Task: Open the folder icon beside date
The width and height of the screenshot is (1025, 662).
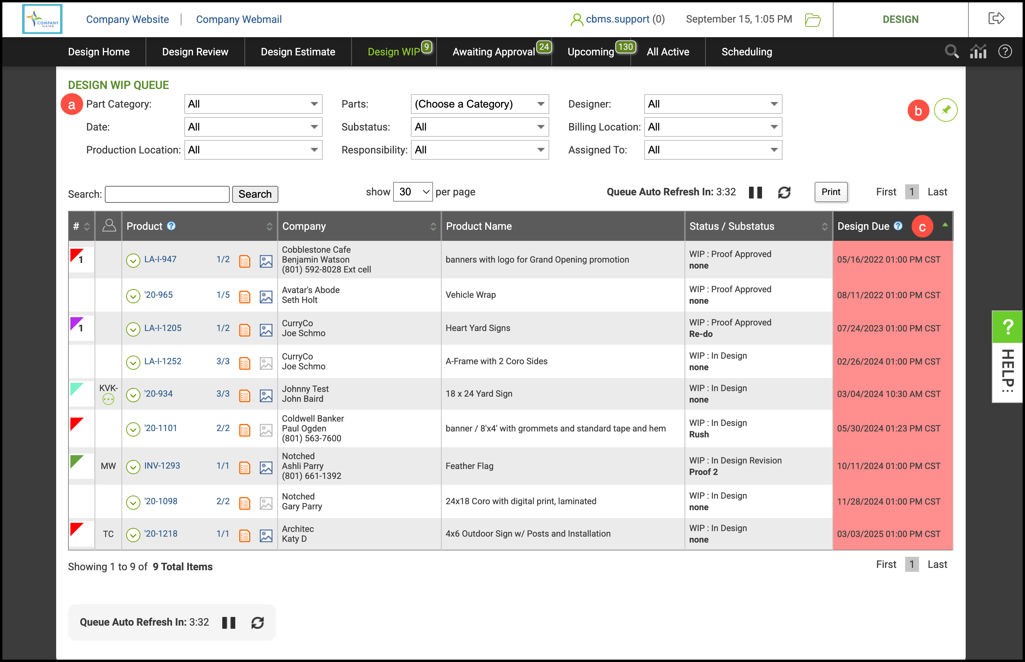Action: (812, 20)
